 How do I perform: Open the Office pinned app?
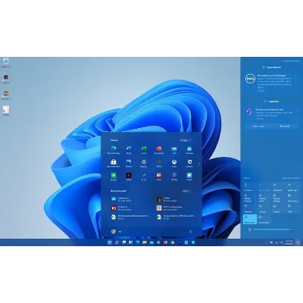point(159,164)
